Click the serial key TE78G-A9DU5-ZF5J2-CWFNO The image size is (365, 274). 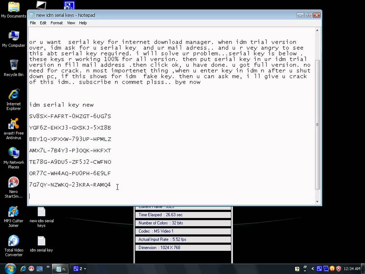70,162
